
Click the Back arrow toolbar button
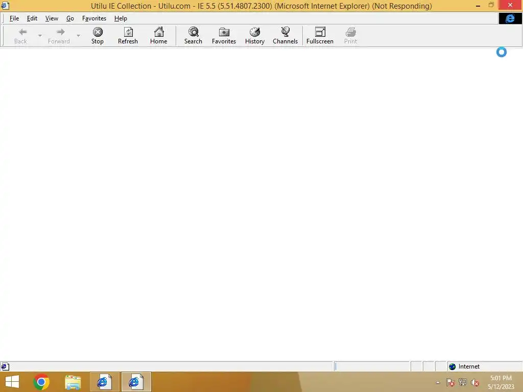[20, 36]
